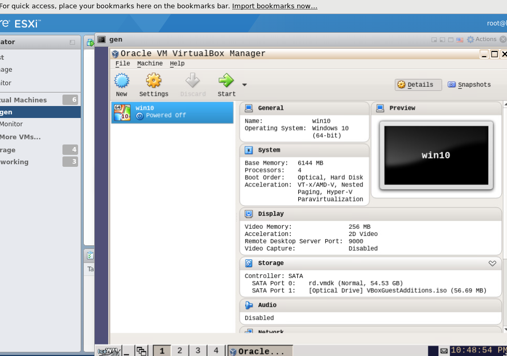Click the 'Remote Desktop Server Port: 9000' row

[304, 242]
